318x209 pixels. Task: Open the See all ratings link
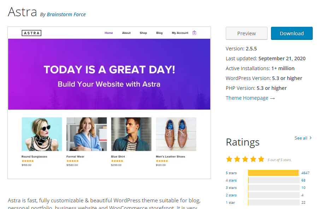pyautogui.click(x=303, y=138)
